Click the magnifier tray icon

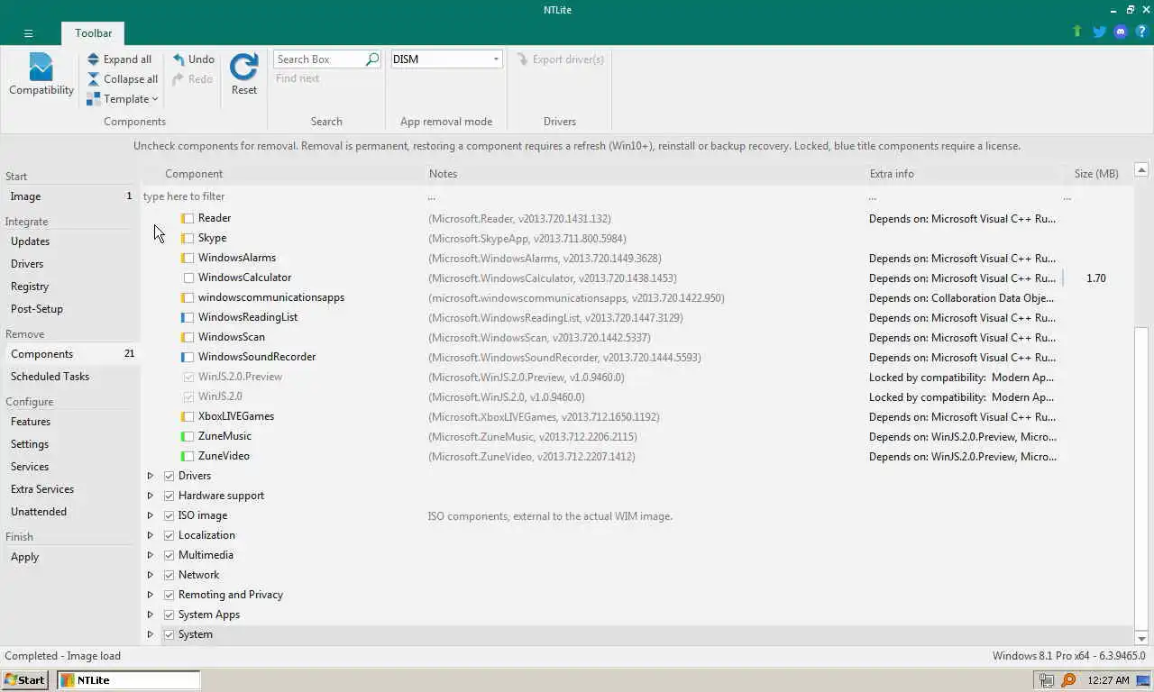(1068, 680)
